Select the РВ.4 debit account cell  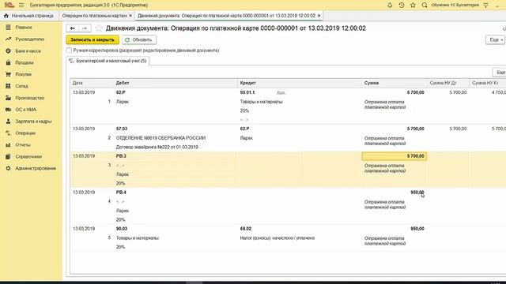pos(121,192)
